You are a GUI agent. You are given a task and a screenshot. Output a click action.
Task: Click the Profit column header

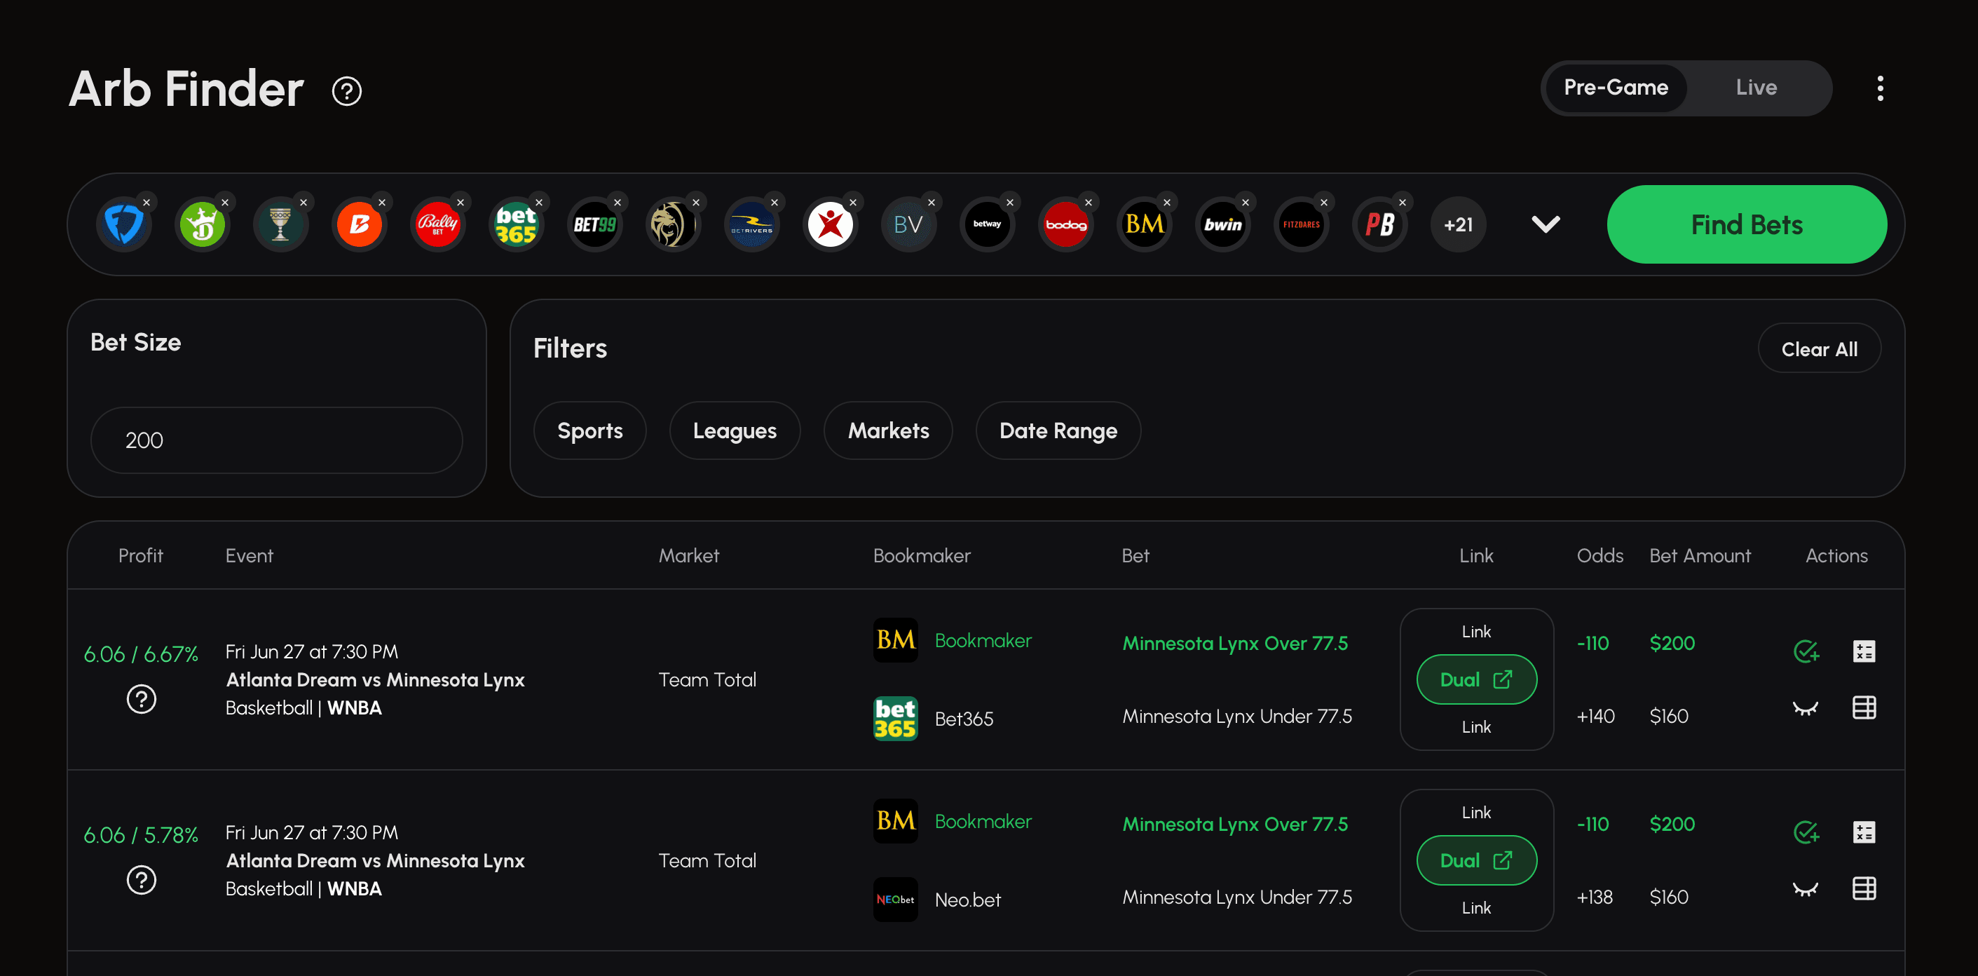140,556
